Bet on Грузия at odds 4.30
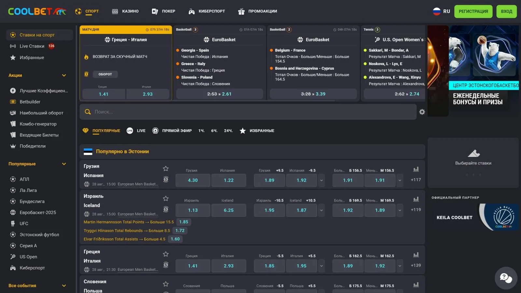Viewport: 521px width, 293px height. (x=193, y=180)
